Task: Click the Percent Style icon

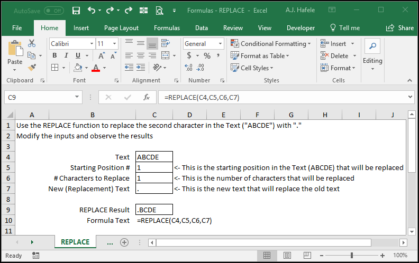Action: pyautogui.click(x=207, y=55)
